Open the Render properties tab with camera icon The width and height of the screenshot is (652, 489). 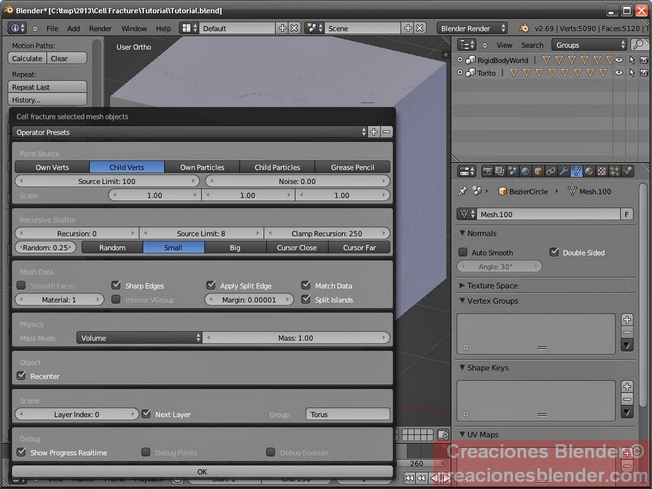tap(487, 171)
